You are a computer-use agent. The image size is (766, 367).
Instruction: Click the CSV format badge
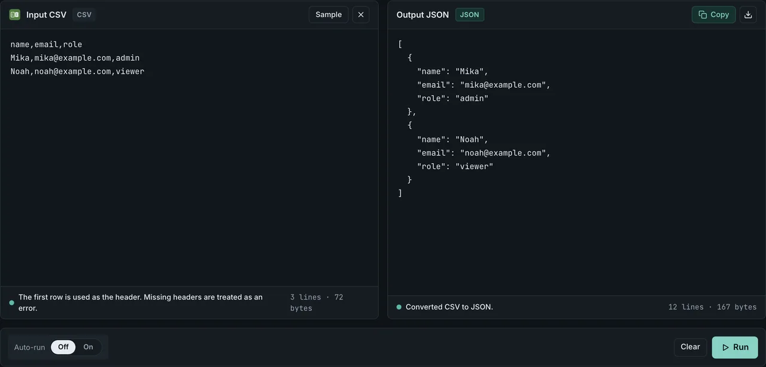(x=84, y=14)
